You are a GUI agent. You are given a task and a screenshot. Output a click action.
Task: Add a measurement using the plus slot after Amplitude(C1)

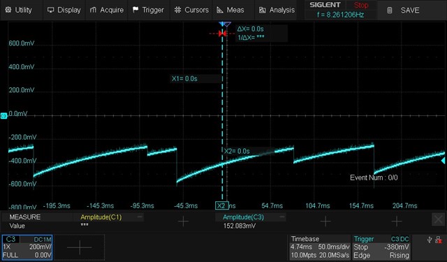coord(183,221)
